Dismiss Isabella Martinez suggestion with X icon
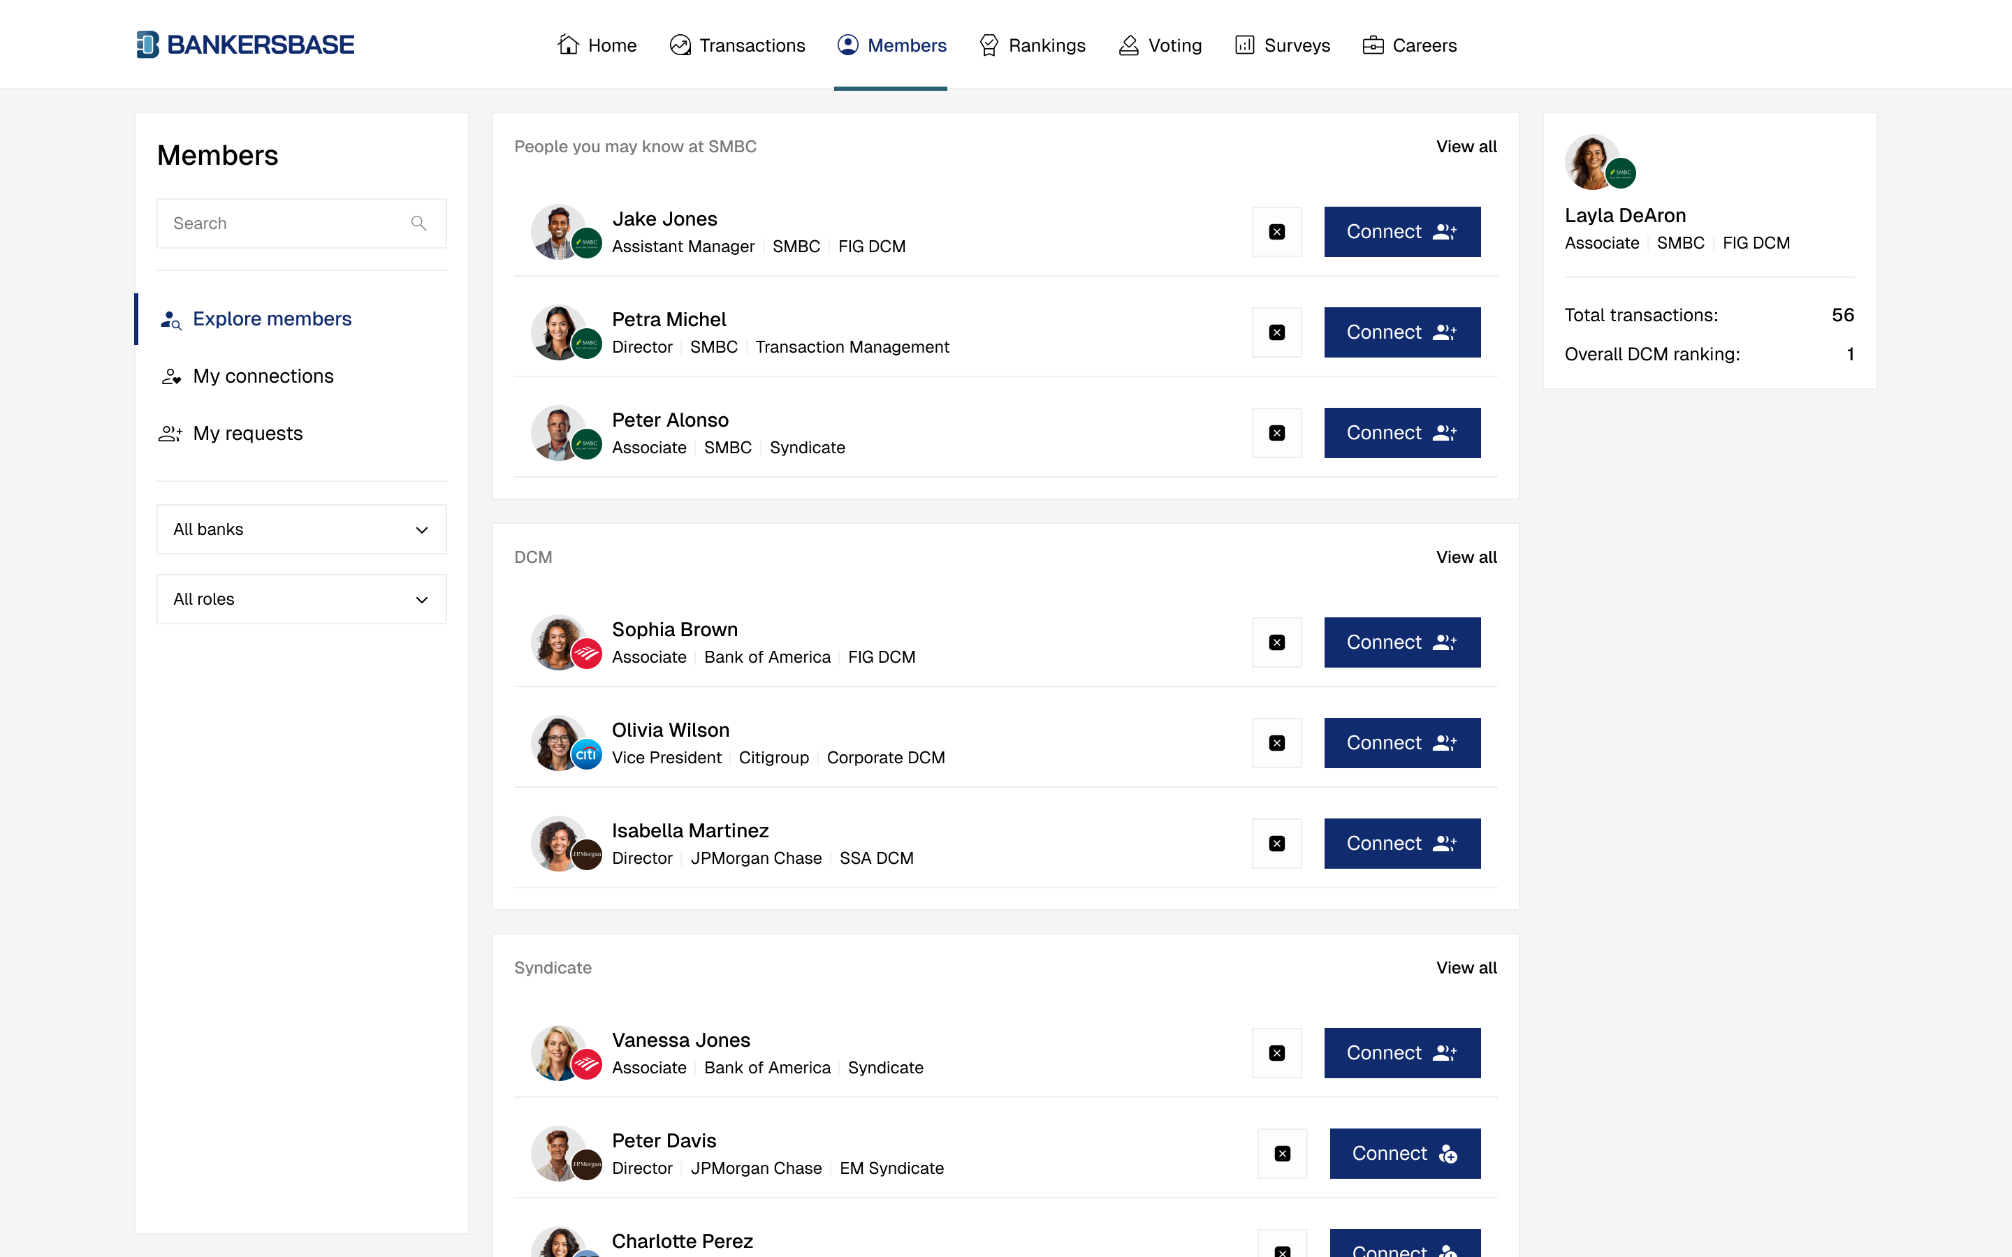This screenshot has width=2012, height=1257. pos(1277,844)
